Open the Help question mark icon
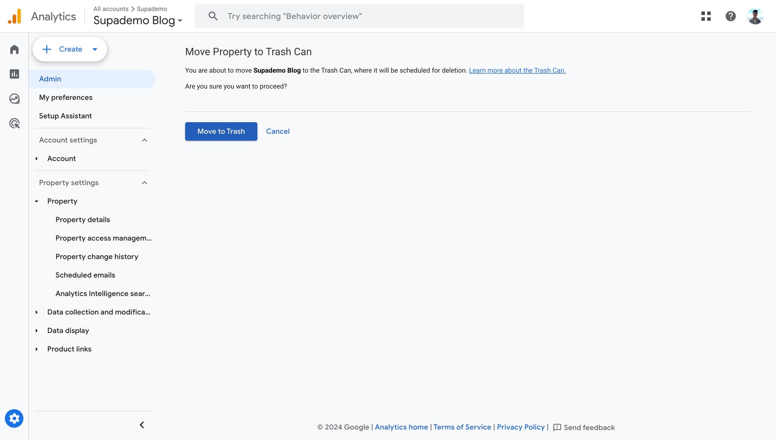Image resolution: width=776 pixels, height=440 pixels. coord(731,16)
